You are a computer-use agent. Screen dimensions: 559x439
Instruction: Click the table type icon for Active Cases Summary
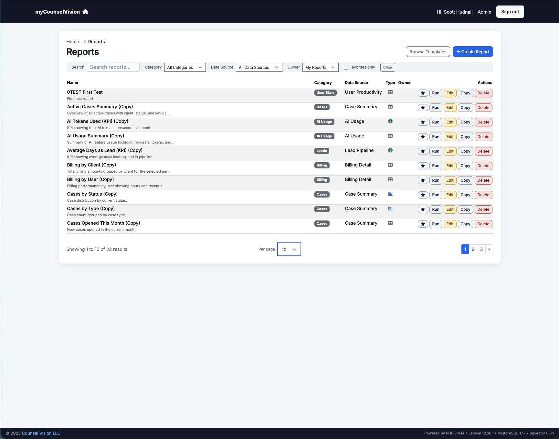pyautogui.click(x=390, y=106)
